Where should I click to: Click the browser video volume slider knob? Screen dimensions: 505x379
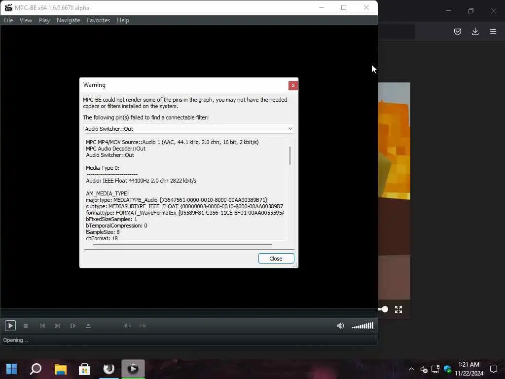[x=385, y=309]
